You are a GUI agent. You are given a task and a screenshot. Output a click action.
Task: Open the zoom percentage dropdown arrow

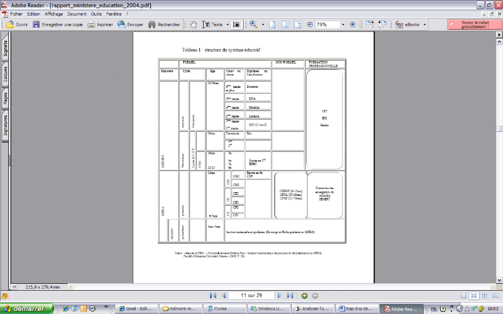343,24
